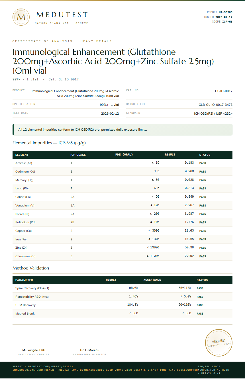Click the ELEMENT column header
The width and height of the screenshot is (245, 387).
(22, 155)
